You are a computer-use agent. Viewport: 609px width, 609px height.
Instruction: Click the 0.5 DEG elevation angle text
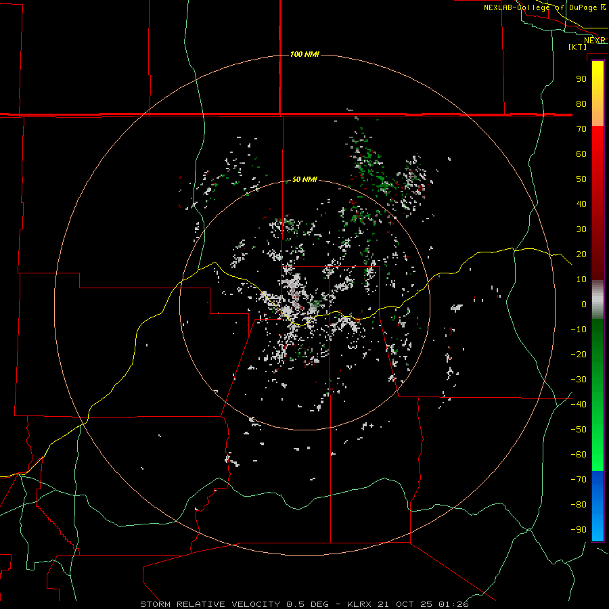(x=307, y=604)
